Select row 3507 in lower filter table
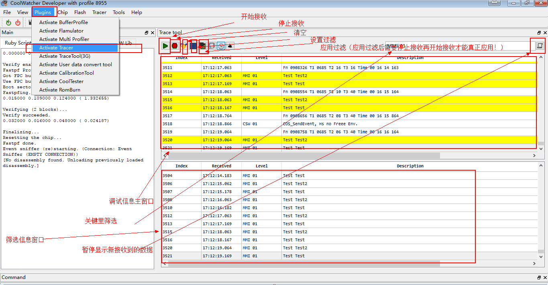The height and width of the screenshot is (285, 548). (349, 191)
